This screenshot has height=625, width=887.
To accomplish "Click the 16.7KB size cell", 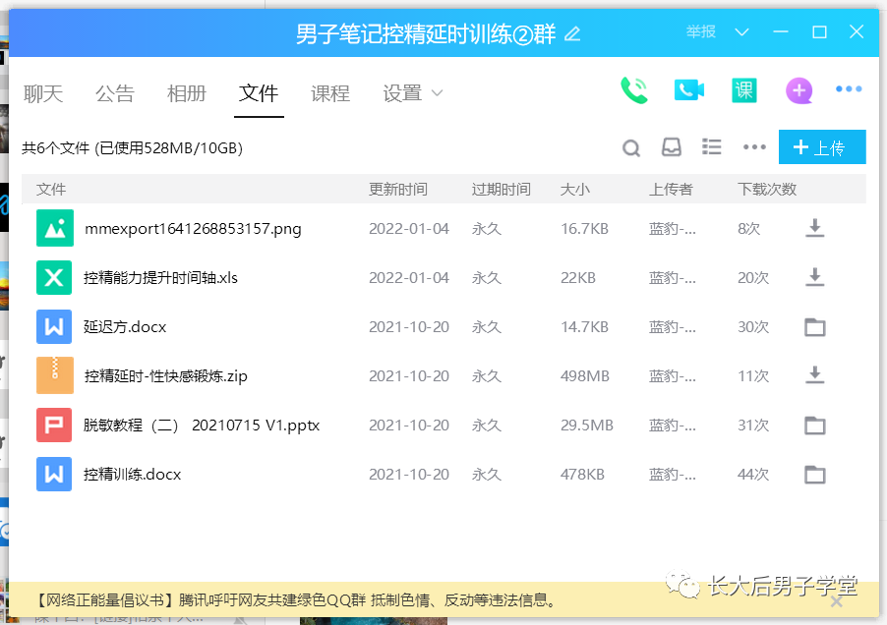I will click(584, 228).
